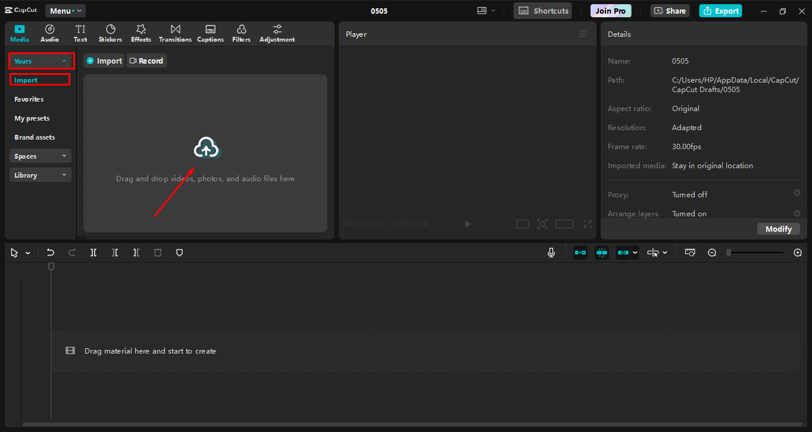Screen dimensions: 812x432
Task: Toggle snapping on the timeline
Action: (x=602, y=252)
